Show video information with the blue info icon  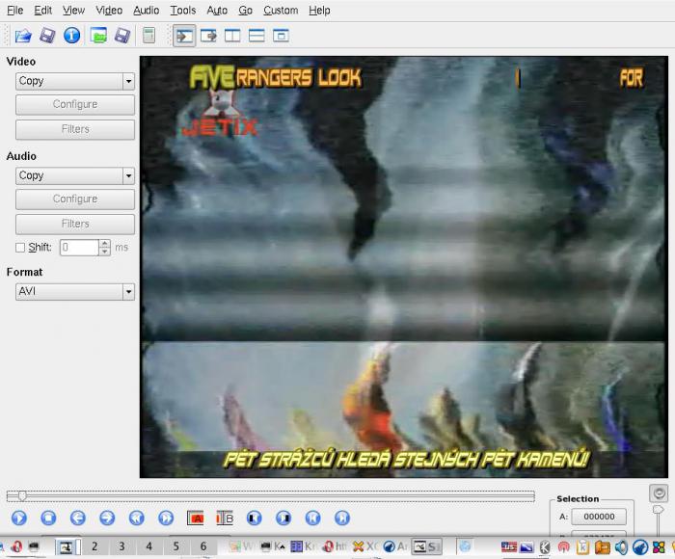coord(72,36)
